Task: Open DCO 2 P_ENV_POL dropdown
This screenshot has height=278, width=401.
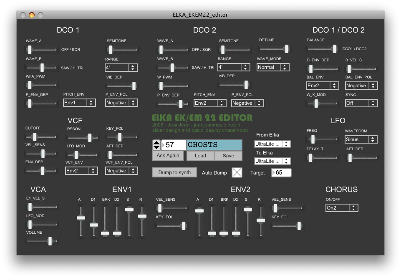Action: tap(247, 103)
